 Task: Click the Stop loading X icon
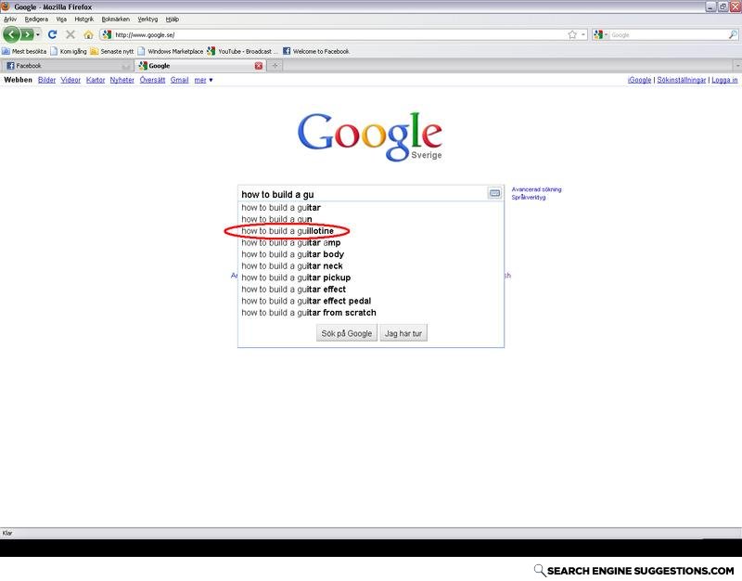coord(70,34)
